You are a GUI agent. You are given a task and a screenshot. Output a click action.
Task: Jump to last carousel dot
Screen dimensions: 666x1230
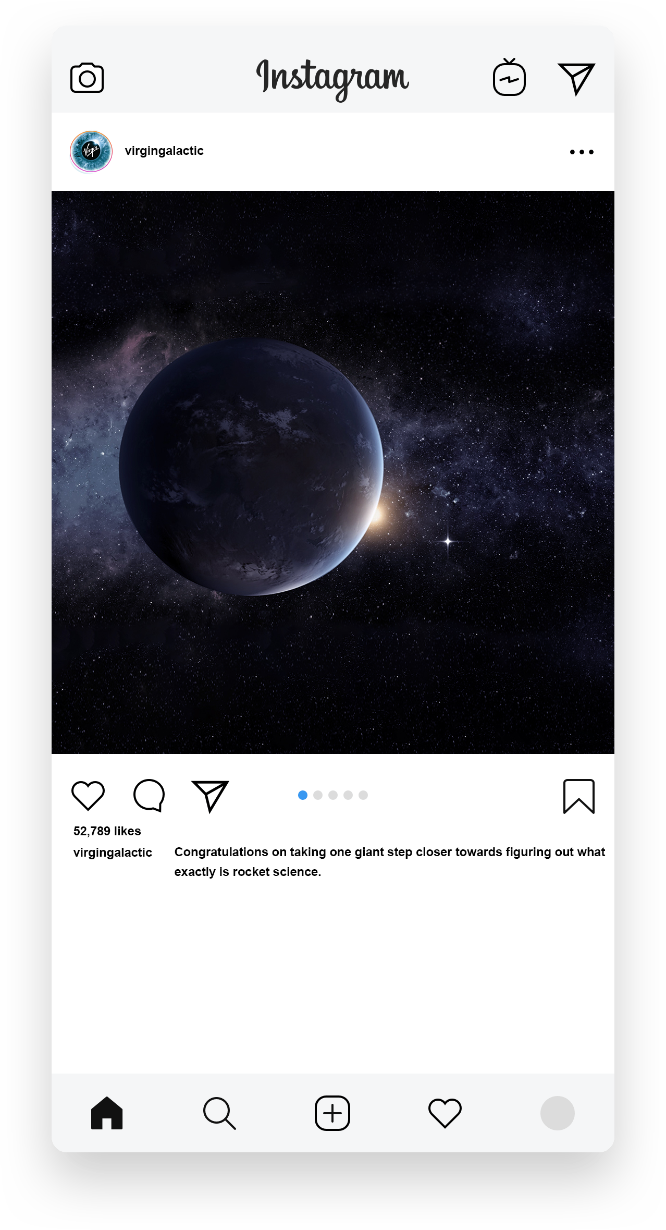(x=363, y=795)
